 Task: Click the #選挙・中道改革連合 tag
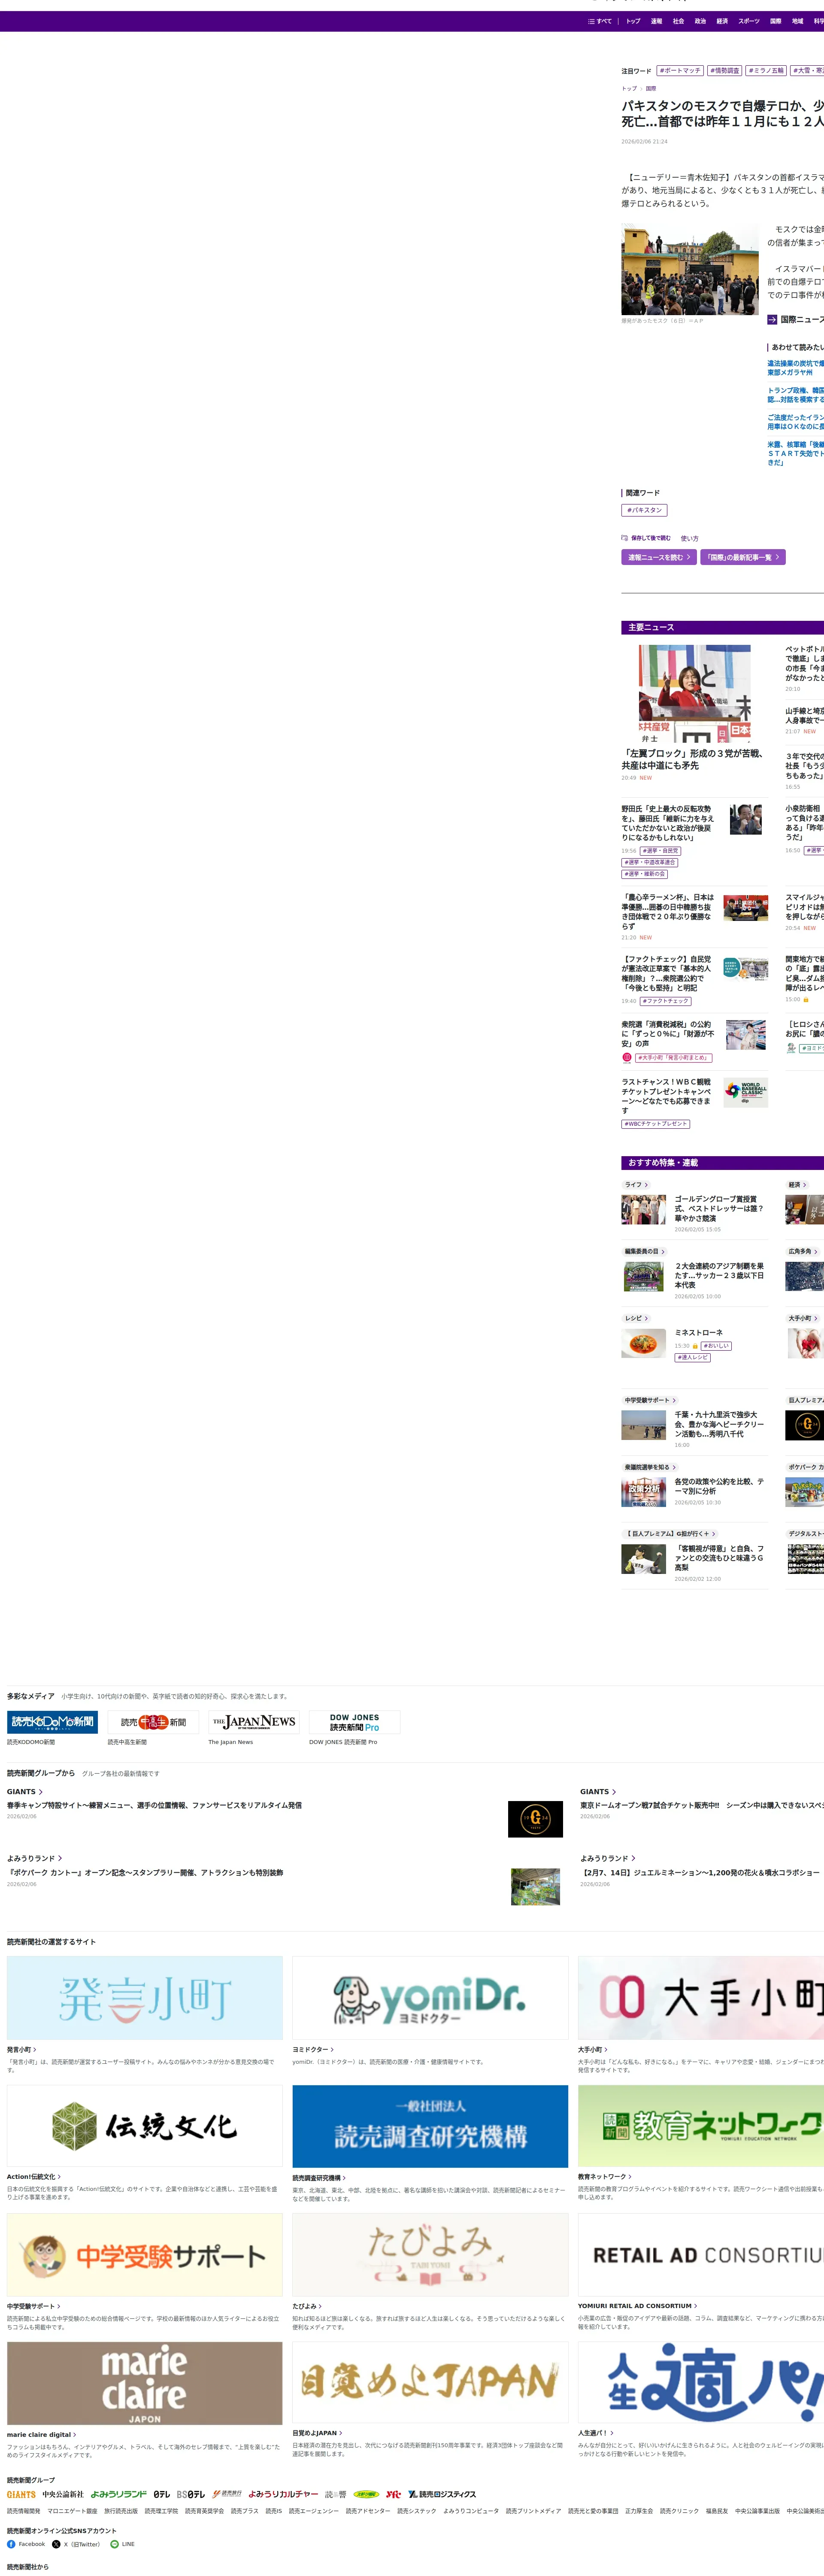650,862
